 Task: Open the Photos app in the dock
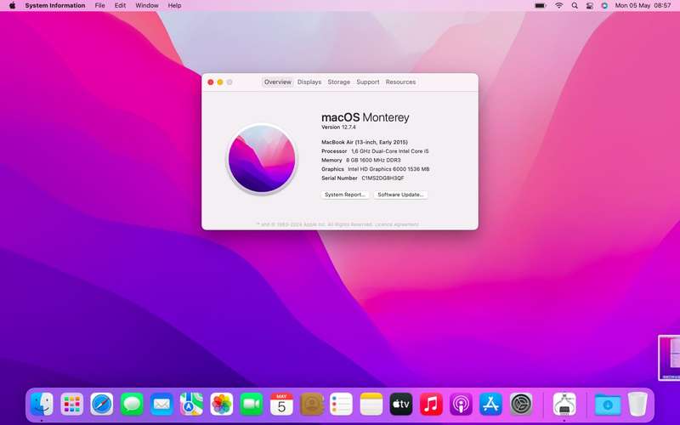pyautogui.click(x=222, y=405)
